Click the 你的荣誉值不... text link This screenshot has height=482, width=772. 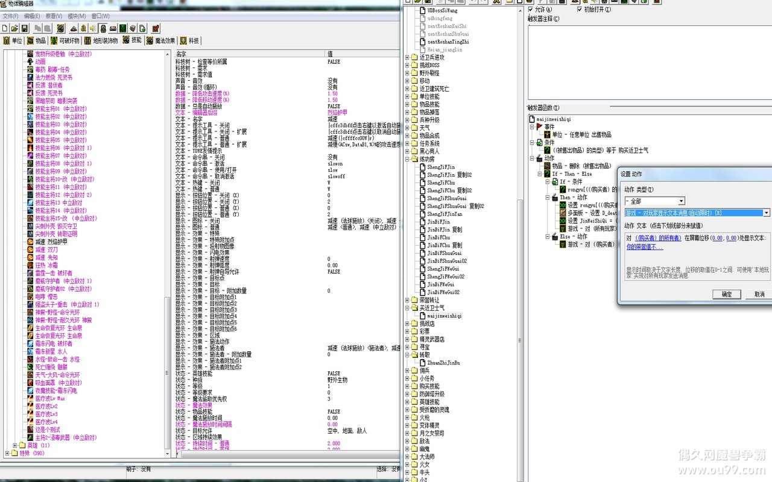(645, 247)
